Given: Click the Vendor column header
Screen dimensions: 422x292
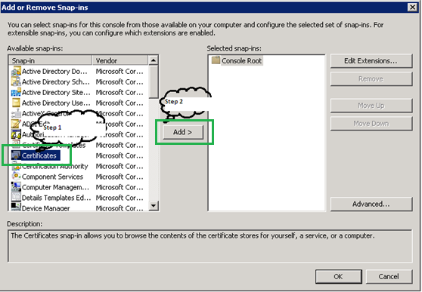Looking at the screenshot, I should coord(120,60).
